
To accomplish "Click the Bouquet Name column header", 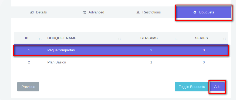I will tap(62, 38).
